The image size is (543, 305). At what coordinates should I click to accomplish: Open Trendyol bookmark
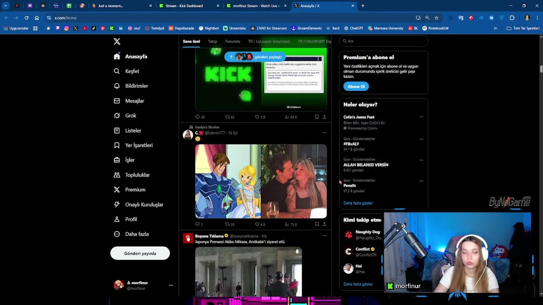click(154, 28)
